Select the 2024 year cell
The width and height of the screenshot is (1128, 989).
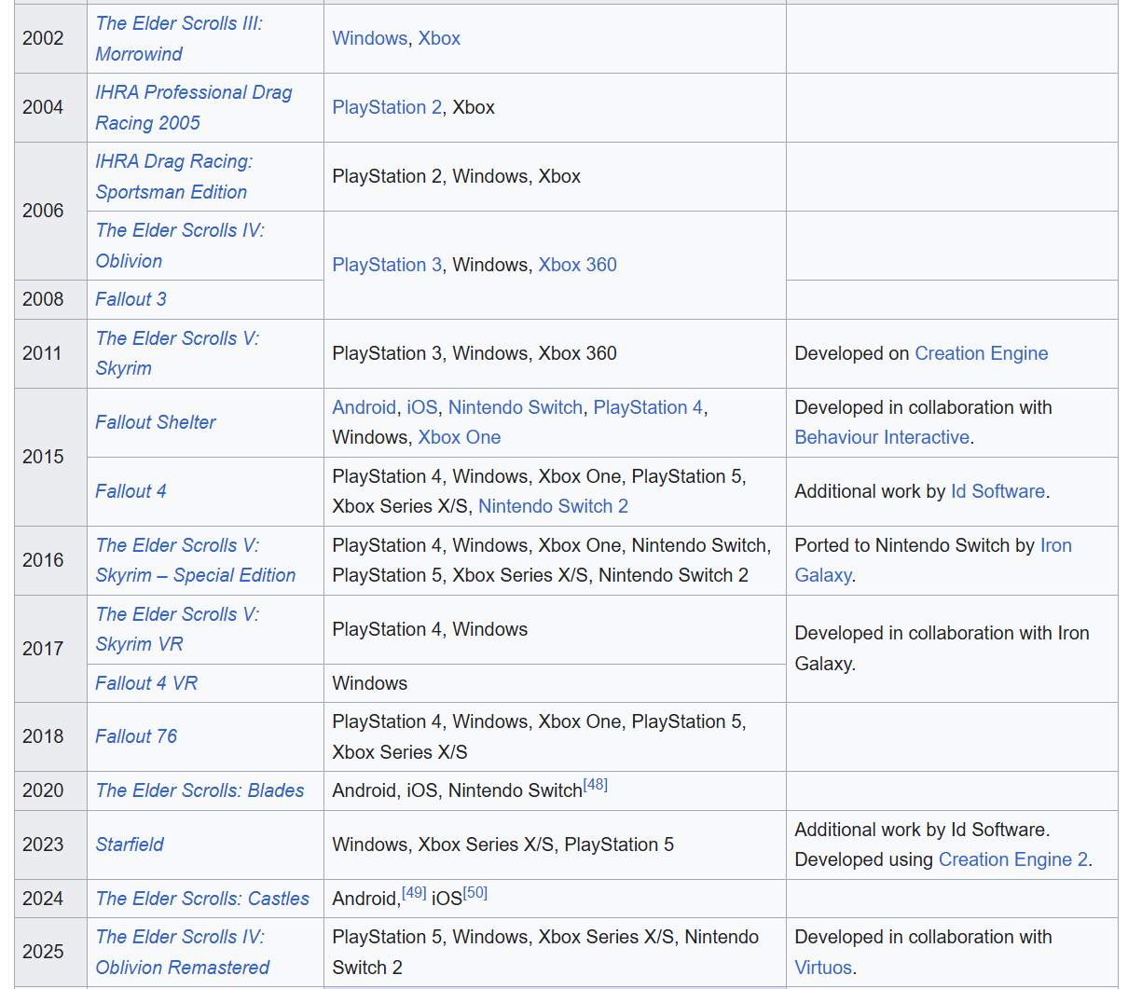click(x=50, y=899)
